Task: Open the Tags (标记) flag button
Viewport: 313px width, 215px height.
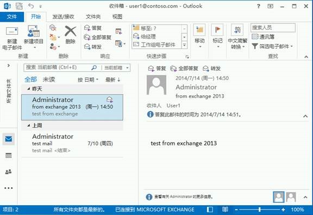Action: click(217, 36)
